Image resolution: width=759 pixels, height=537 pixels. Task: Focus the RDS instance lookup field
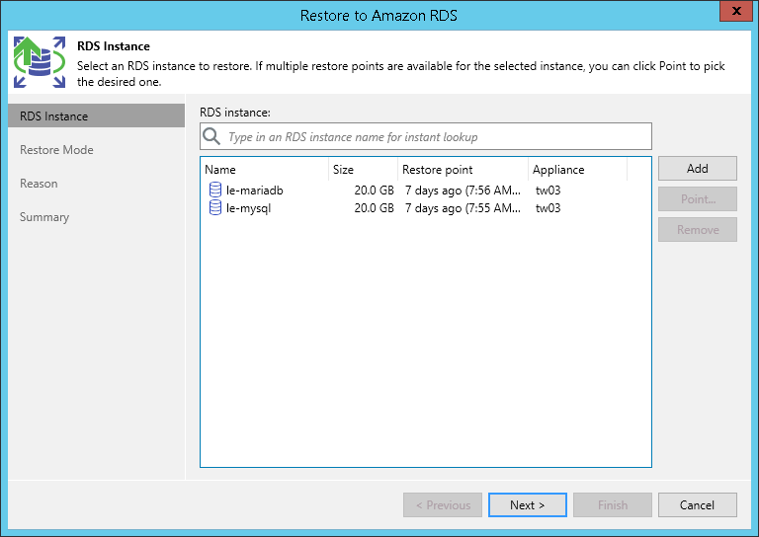coord(426,136)
